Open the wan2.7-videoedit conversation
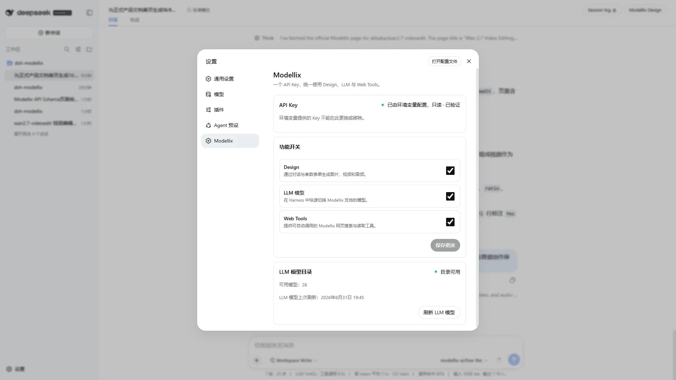This screenshot has height=380, width=676. click(49, 123)
